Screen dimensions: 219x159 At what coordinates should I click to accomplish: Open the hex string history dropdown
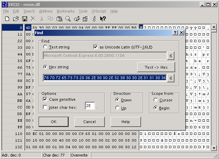pos(171,78)
